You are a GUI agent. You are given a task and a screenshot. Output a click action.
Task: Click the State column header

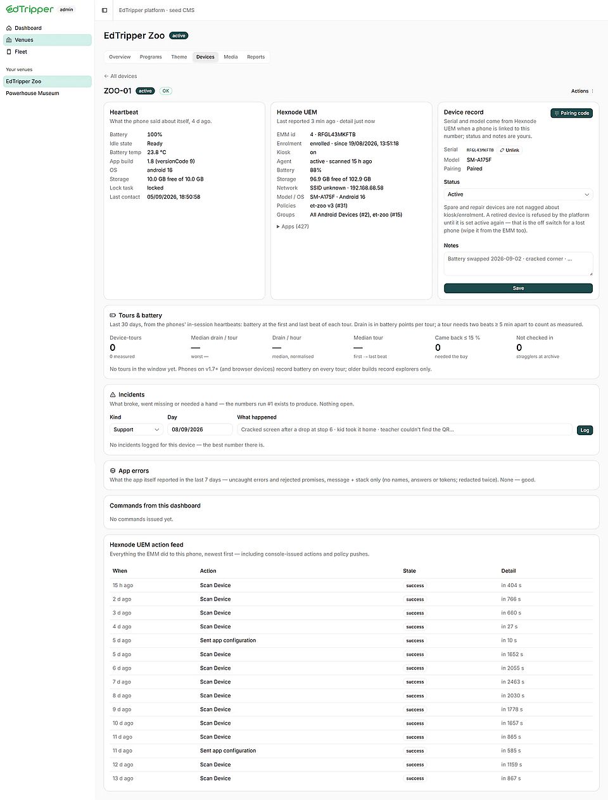click(x=409, y=571)
